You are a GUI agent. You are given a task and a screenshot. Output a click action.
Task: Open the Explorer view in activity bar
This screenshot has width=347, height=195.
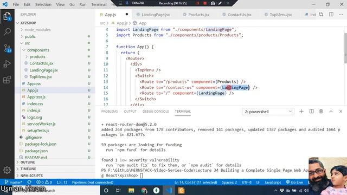click(7, 16)
